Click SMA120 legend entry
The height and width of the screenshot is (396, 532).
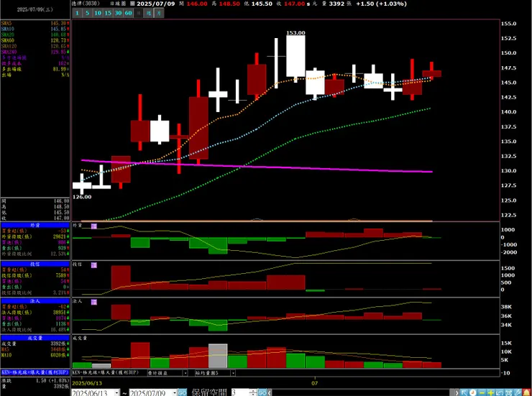point(9,46)
